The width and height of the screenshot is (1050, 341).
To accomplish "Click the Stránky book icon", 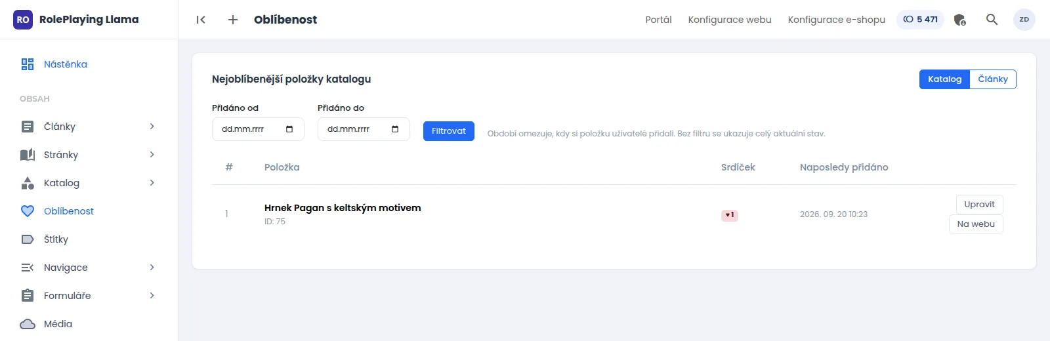I will click(x=28, y=155).
